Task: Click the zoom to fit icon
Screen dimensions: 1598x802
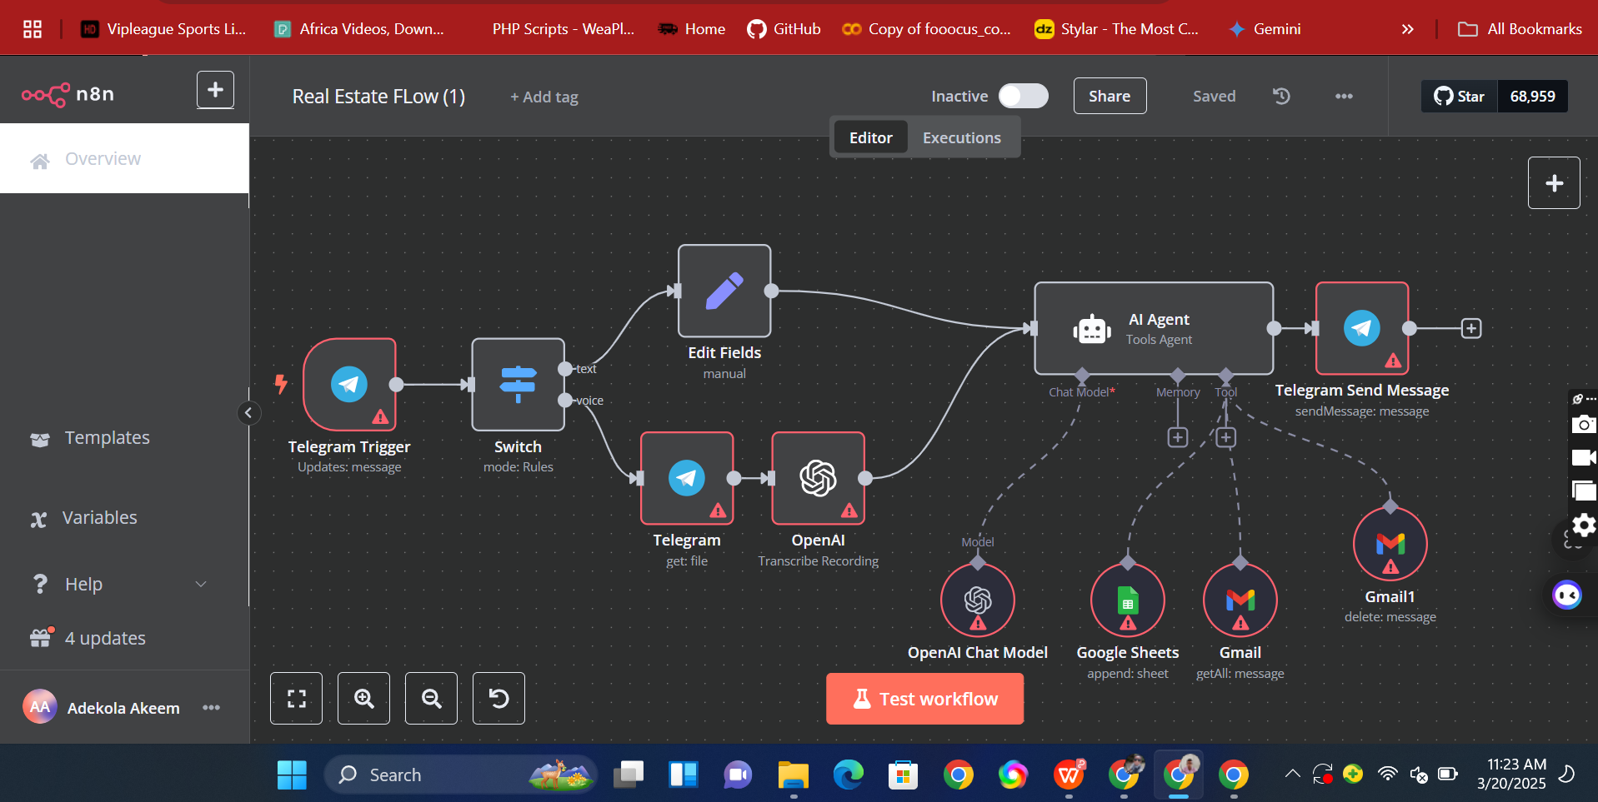Action: click(297, 698)
